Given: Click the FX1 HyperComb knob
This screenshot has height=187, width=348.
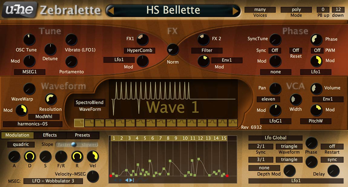Looking at the screenshot, I should coord(142,39).
